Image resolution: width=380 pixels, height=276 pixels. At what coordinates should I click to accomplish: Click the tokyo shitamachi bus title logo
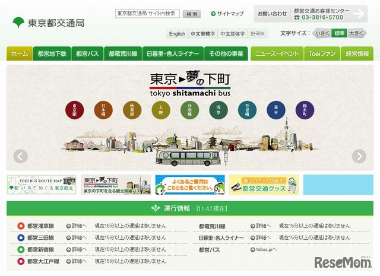(x=190, y=84)
